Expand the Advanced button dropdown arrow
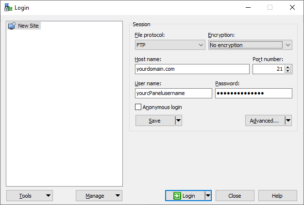 click(x=288, y=121)
